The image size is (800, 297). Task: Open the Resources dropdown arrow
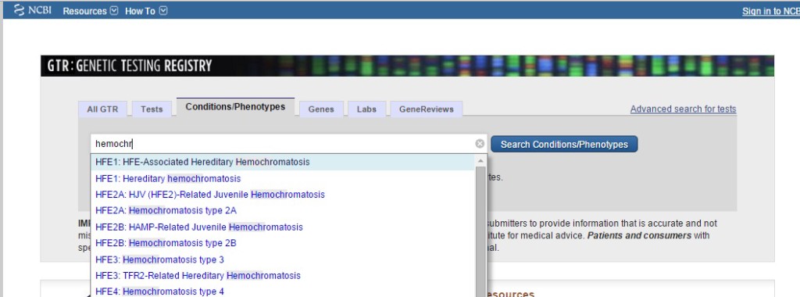(114, 11)
